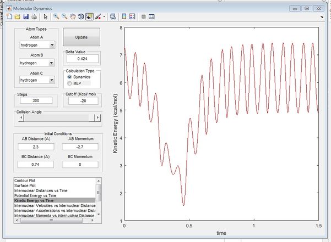Click the Cutoff field showing -20
The width and height of the screenshot is (331, 242).
[x=83, y=101]
